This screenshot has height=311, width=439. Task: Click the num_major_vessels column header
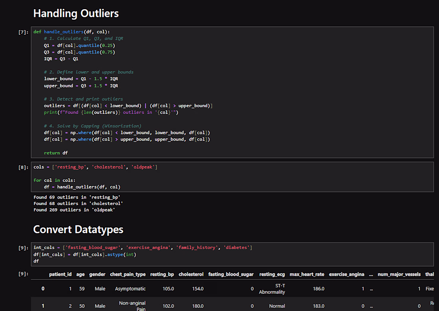click(x=399, y=274)
